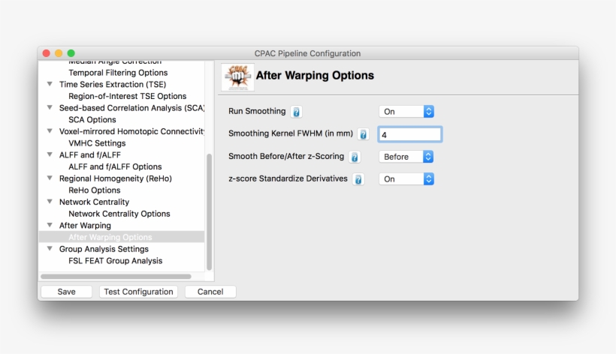Image resolution: width=616 pixels, height=354 pixels.
Task: Close the CPAC Pipeline Configuration window
Action: click(x=47, y=53)
